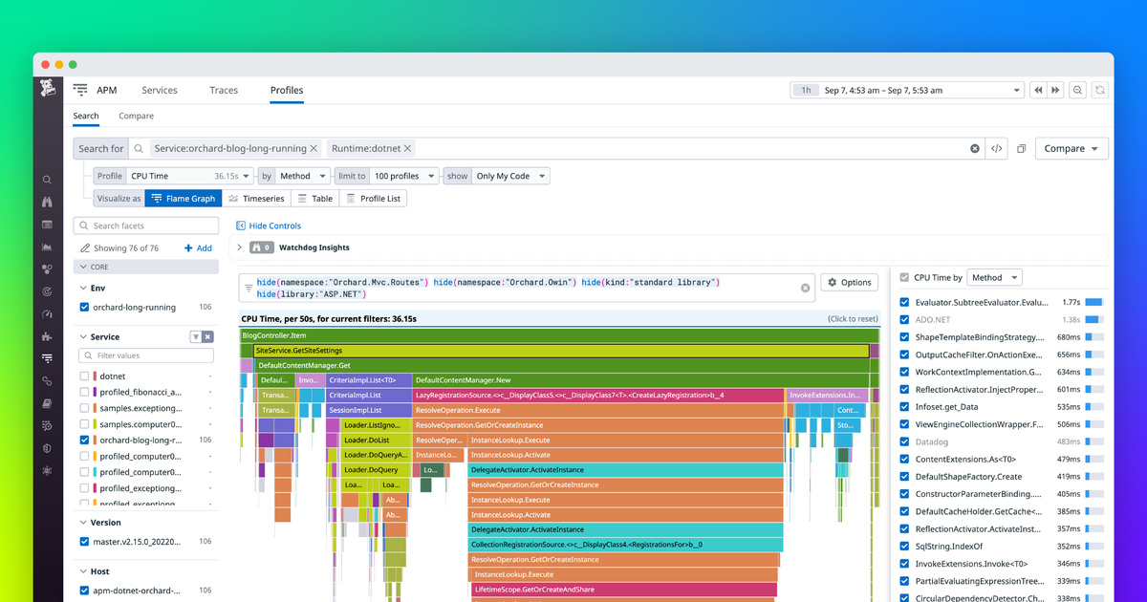The image size is (1147, 602).
Task: Zoom out the time range
Action: click(1078, 90)
